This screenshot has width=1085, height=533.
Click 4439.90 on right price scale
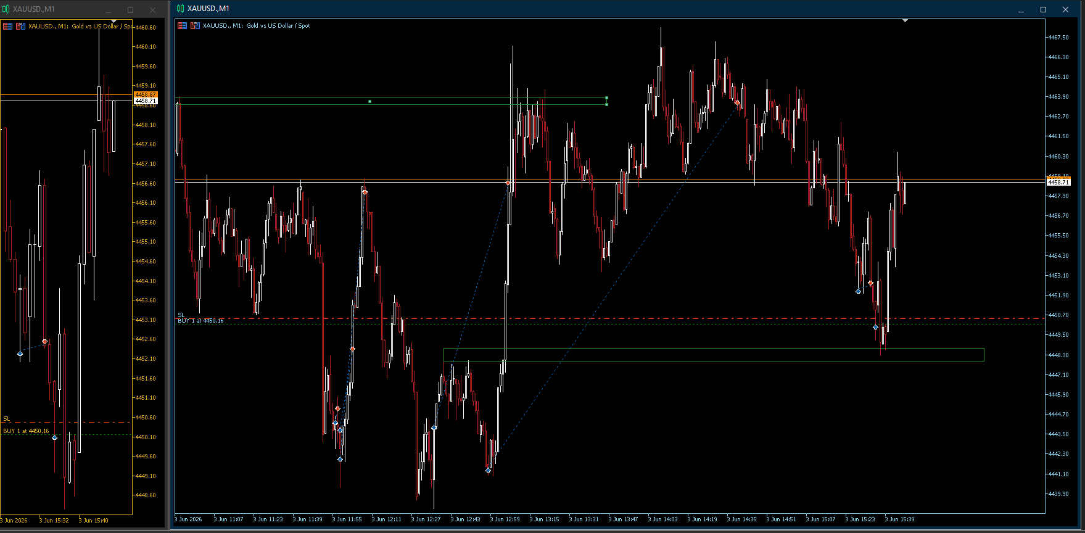pos(1059,494)
